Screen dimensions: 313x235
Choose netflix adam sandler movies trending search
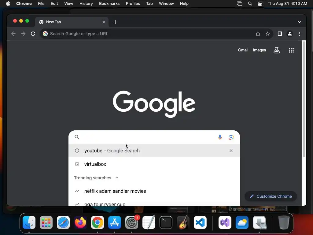pos(154,191)
